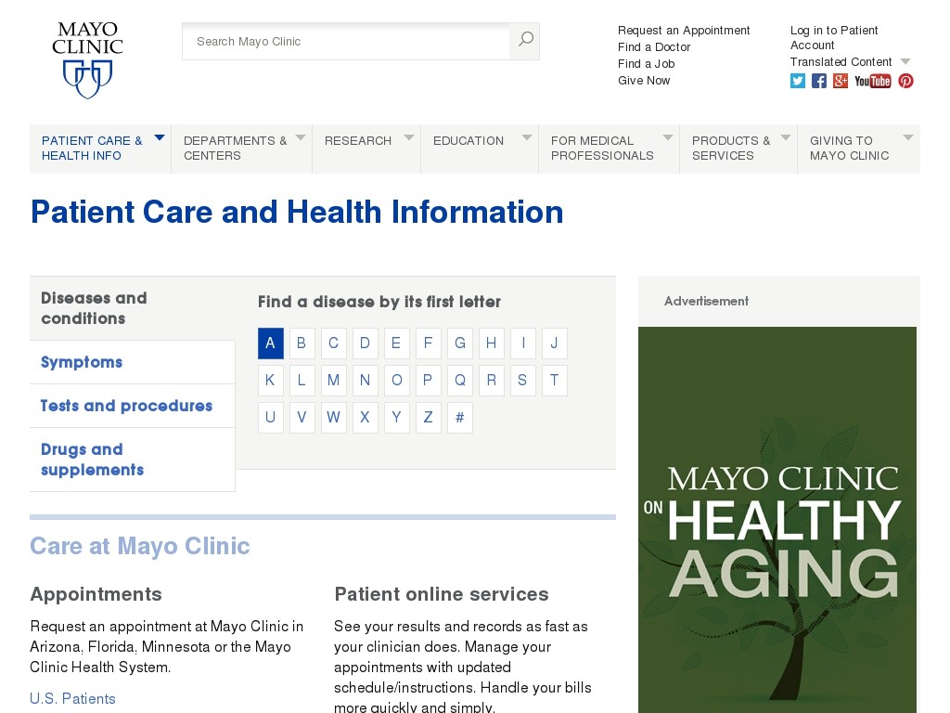Open the Request an Appointment link
The width and height of the screenshot is (950, 713).
684,30
